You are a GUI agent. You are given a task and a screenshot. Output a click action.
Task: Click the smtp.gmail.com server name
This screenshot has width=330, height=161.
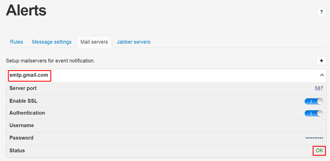(29, 75)
